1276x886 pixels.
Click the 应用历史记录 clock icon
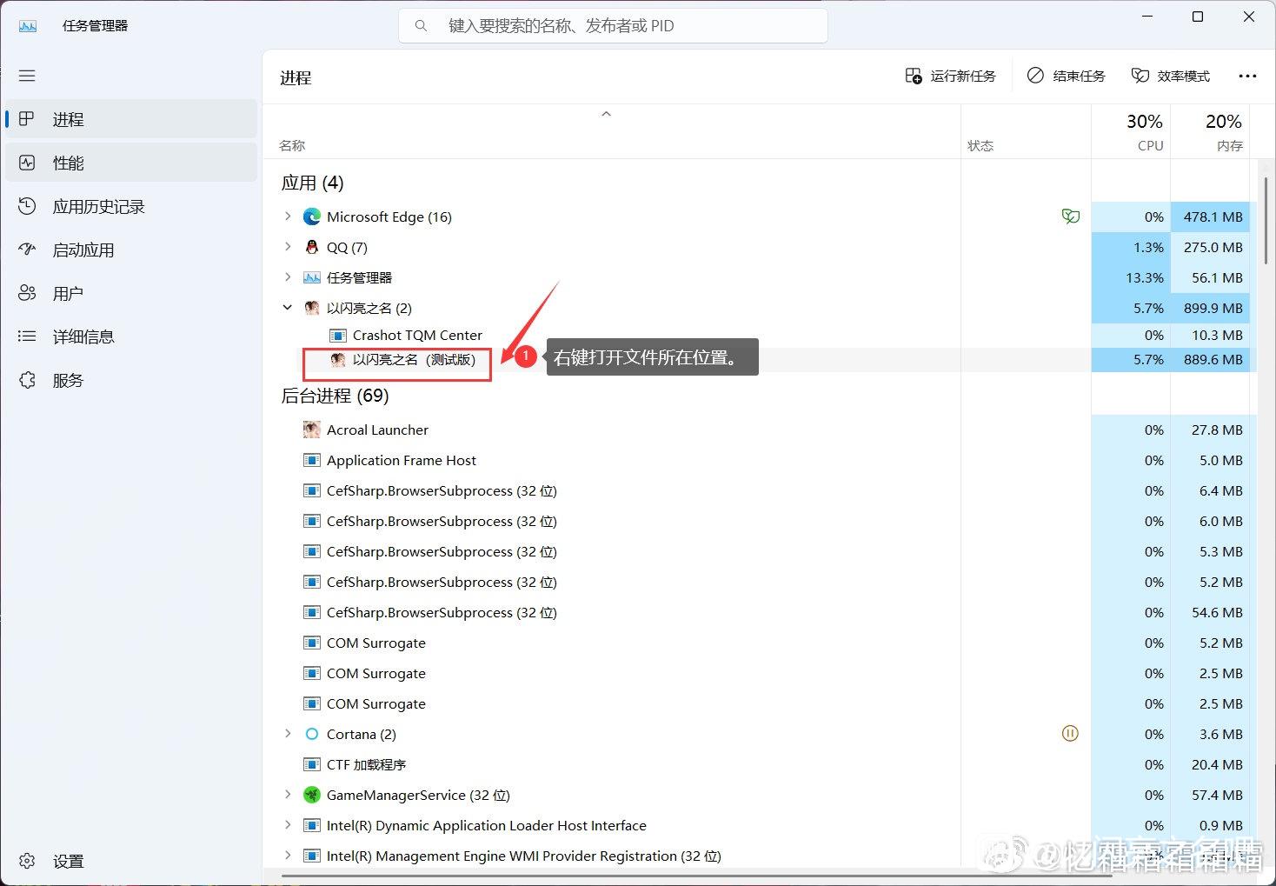(x=27, y=206)
